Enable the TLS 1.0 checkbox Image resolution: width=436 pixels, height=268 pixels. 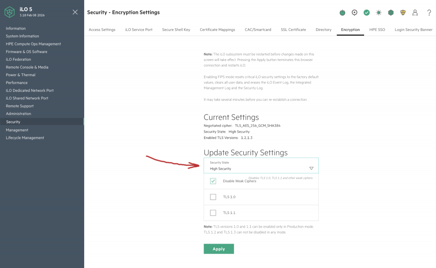click(213, 197)
